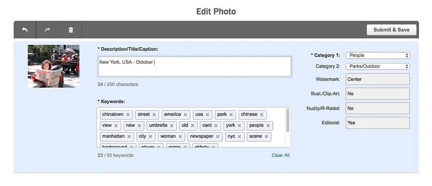Remove the 'people' keyword tag

coord(268,126)
